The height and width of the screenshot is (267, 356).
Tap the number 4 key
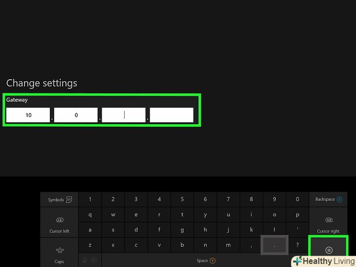click(159, 200)
